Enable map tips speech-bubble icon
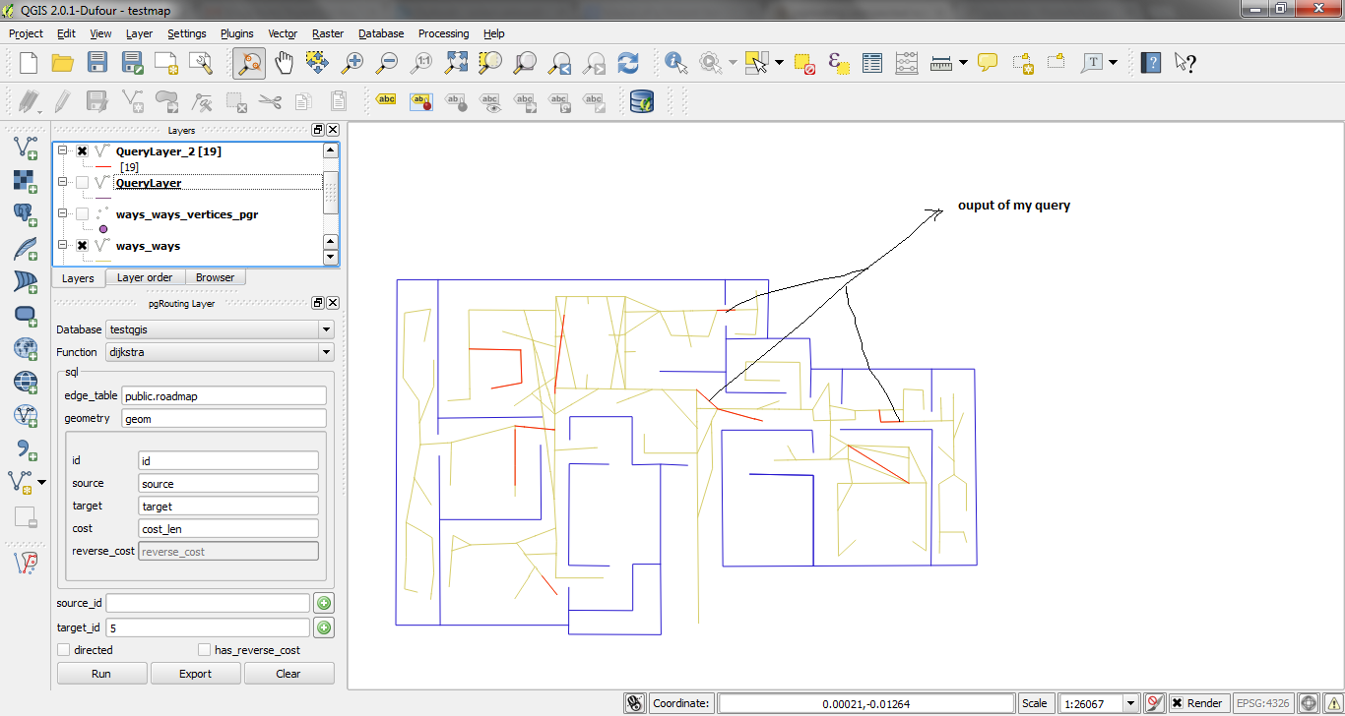1345x716 pixels. (x=988, y=64)
